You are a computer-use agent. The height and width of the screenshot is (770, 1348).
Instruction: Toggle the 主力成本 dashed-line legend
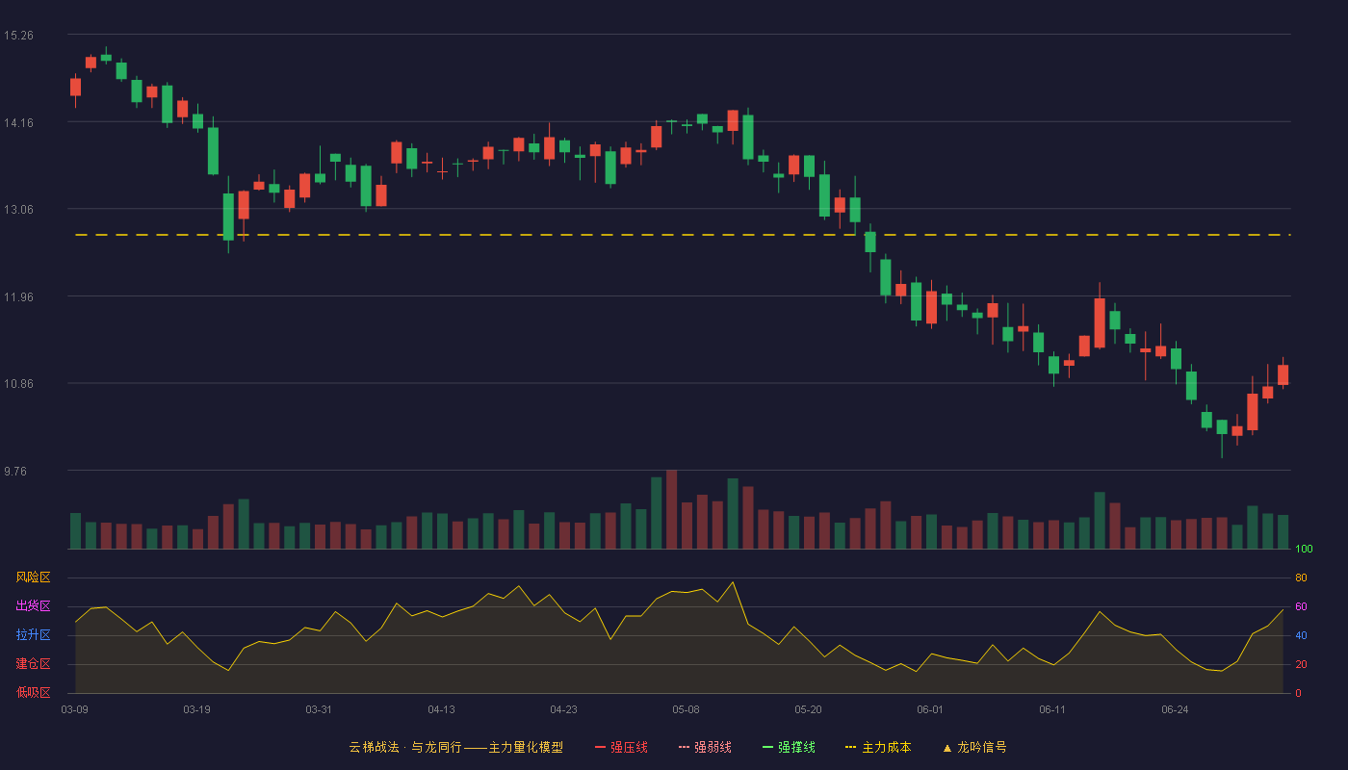(x=878, y=747)
